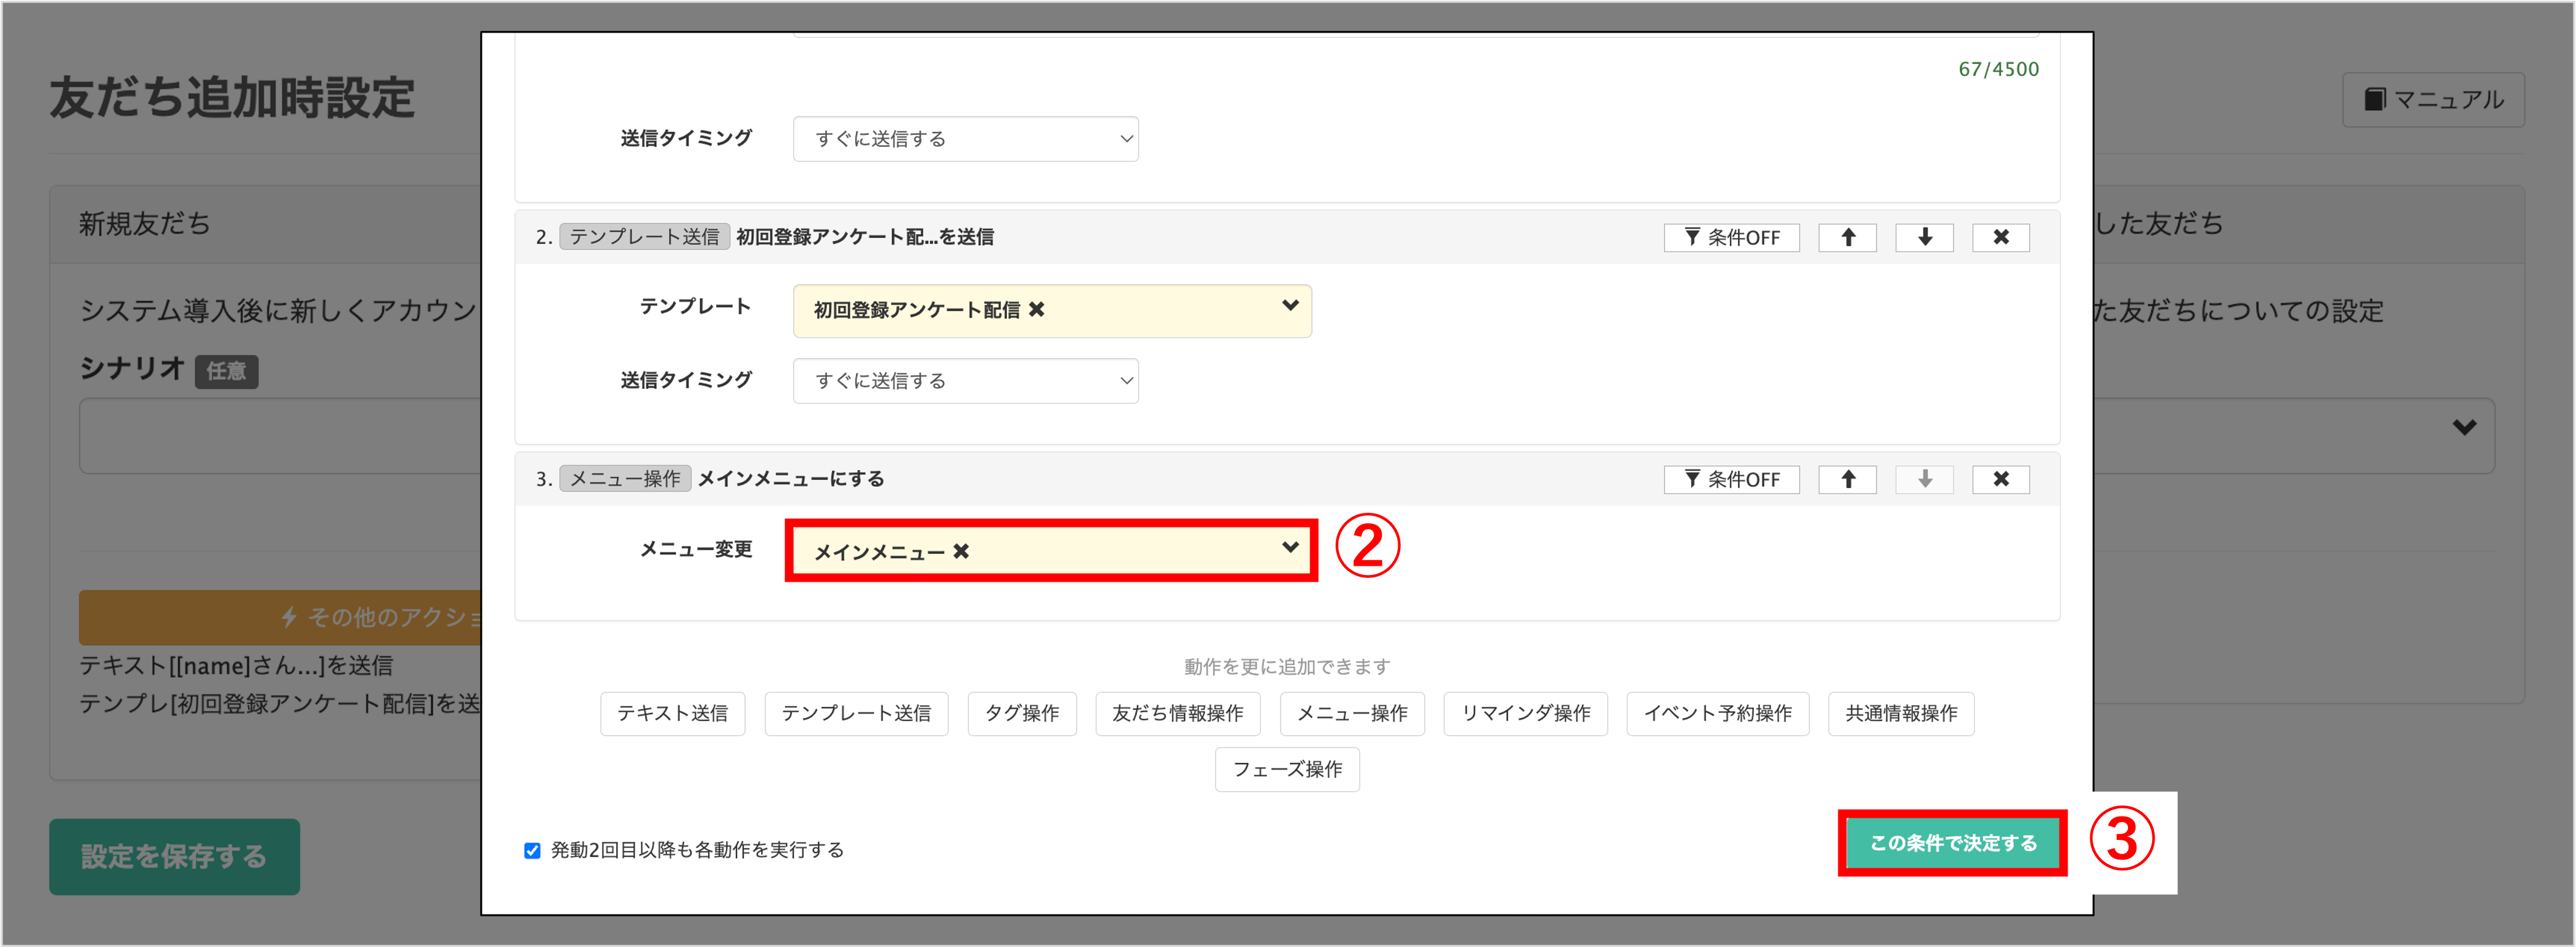The image size is (2576, 949).
Task: Move action 2 template send up
Action: tap(1847, 237)
